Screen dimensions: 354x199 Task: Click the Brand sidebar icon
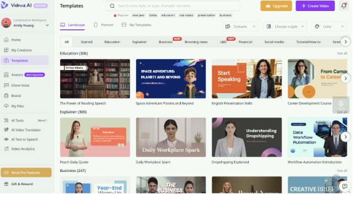coord(6,96)
